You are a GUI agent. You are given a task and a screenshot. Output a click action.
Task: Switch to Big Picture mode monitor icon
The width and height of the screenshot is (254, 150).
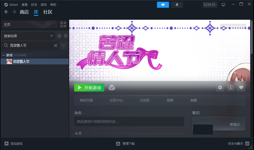point(223,5)
